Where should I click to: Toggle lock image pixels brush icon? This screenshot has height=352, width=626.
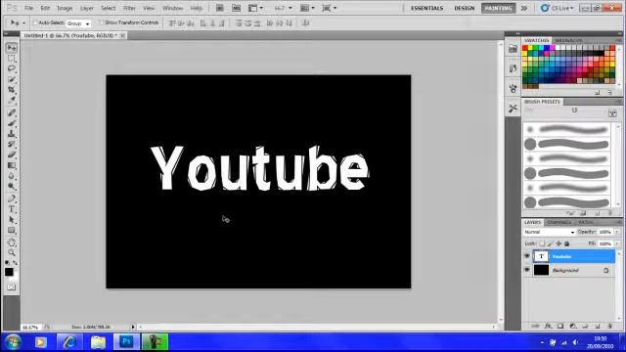[x=550, y=243]
